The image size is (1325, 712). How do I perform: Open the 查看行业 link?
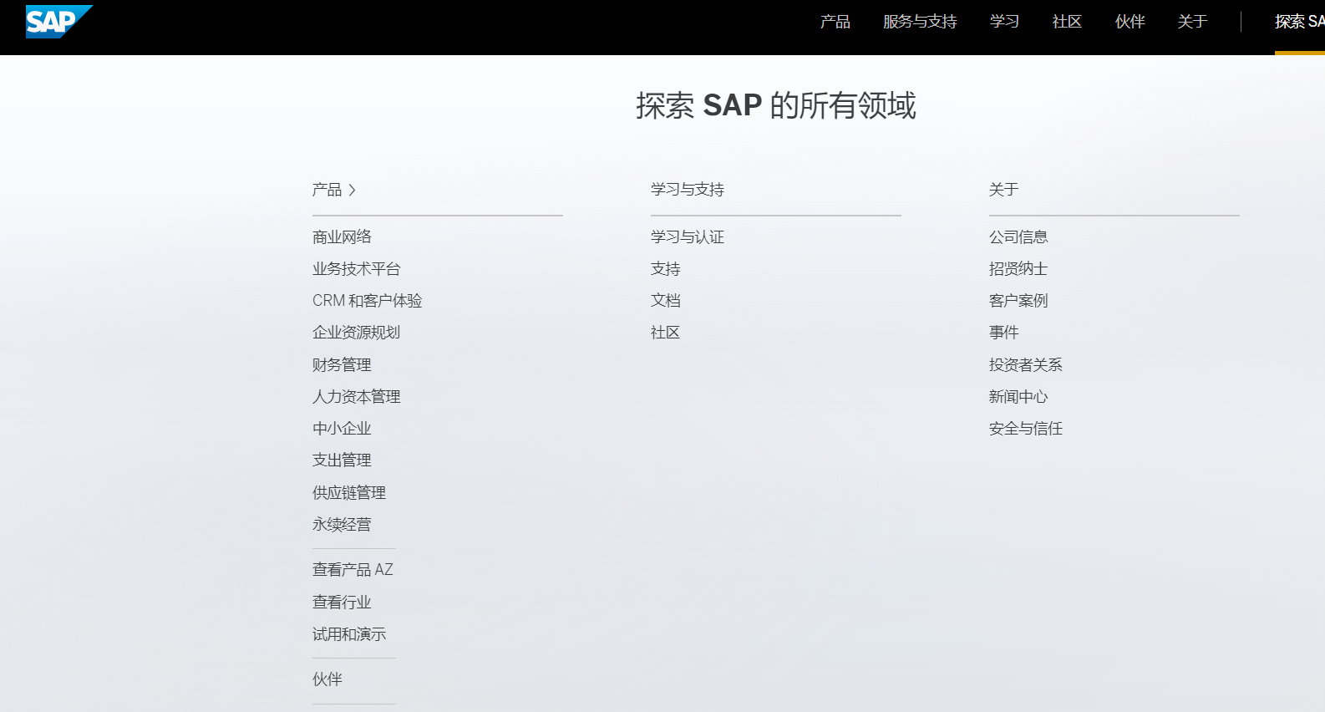342,603
